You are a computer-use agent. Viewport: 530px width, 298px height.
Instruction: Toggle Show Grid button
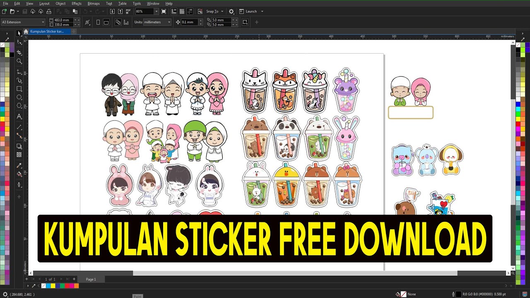click(182, 11)
